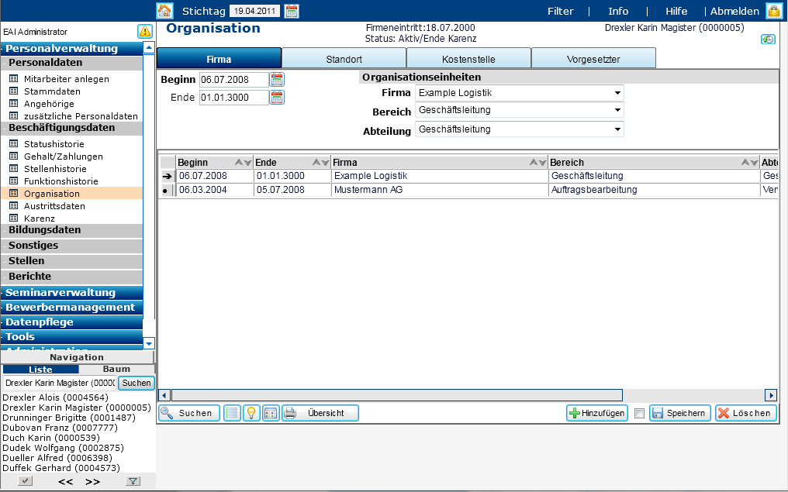Click Suchen next to the employee search field
This screenshot has width=788, height=492.
[x=137, y=383]
